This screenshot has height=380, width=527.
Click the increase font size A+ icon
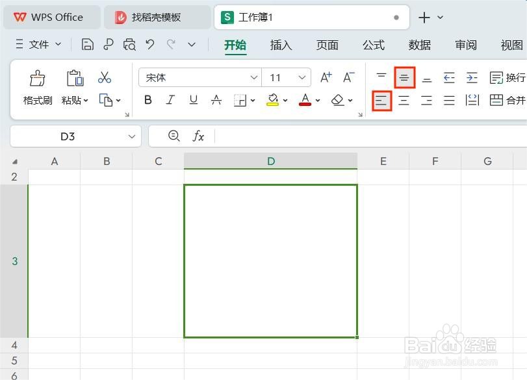click(x=325, y=77)
